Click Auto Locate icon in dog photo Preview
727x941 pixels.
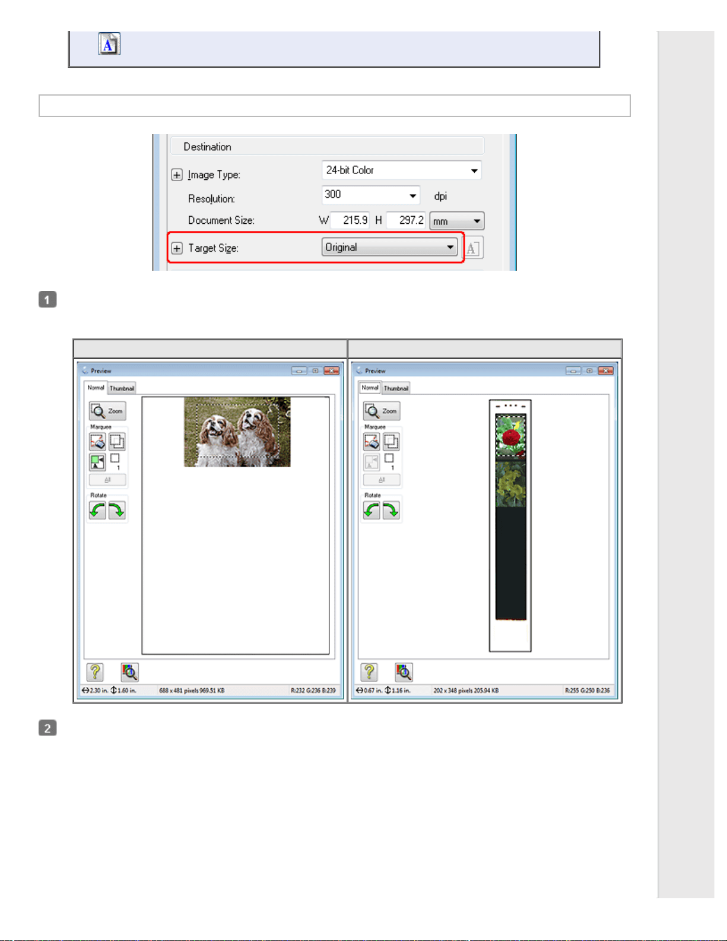tap(97, 462)
